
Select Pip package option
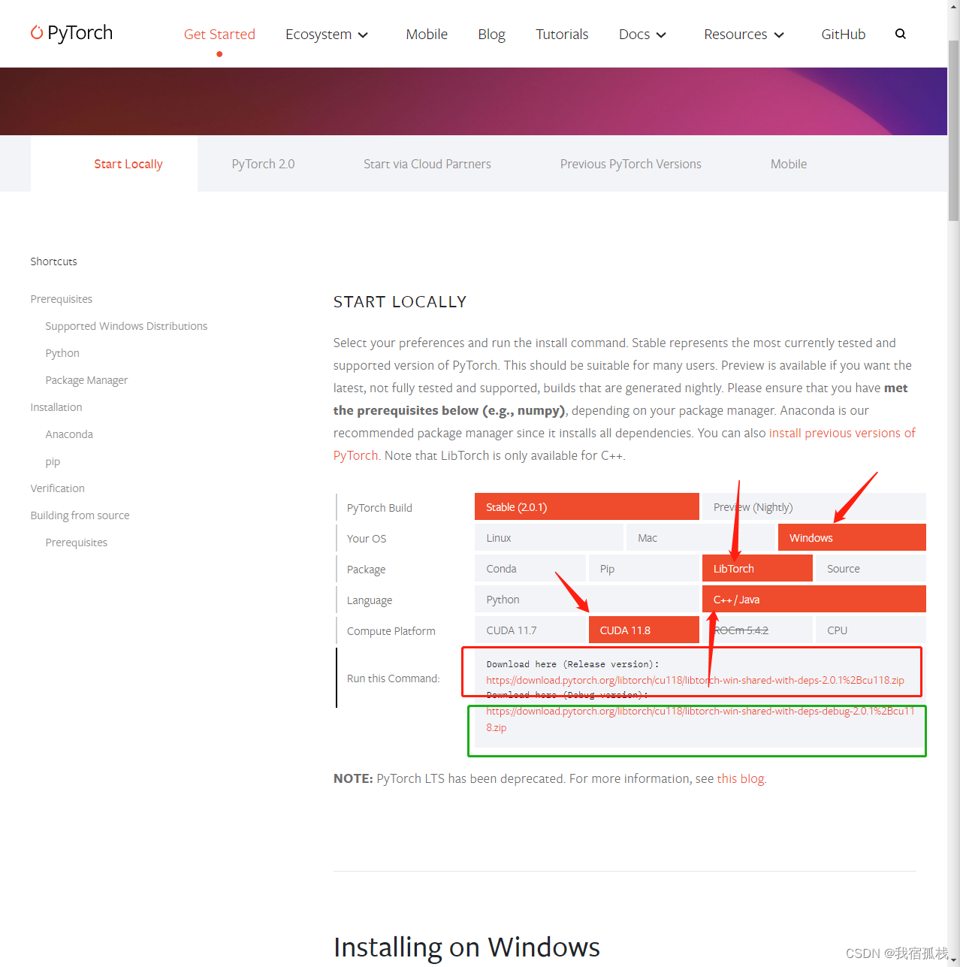pyautogui.click(x=644, y=569)
